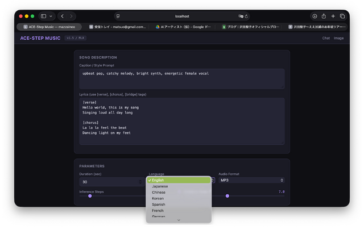This screenshot has width=364, height=230.
Task: Click the Inference Steps slider handle
Action: point(89,196)
